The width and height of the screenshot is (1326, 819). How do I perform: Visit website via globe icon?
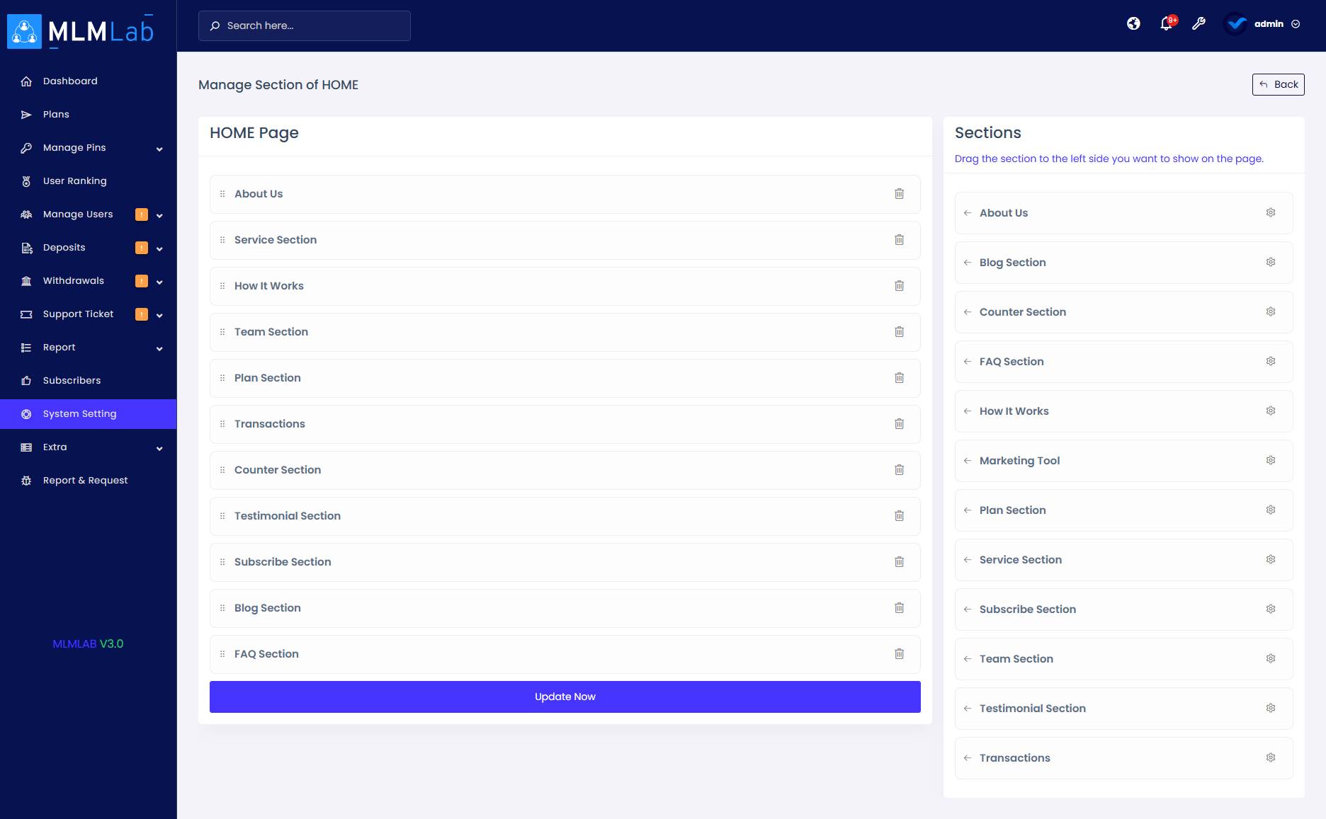coord(1133,23)
